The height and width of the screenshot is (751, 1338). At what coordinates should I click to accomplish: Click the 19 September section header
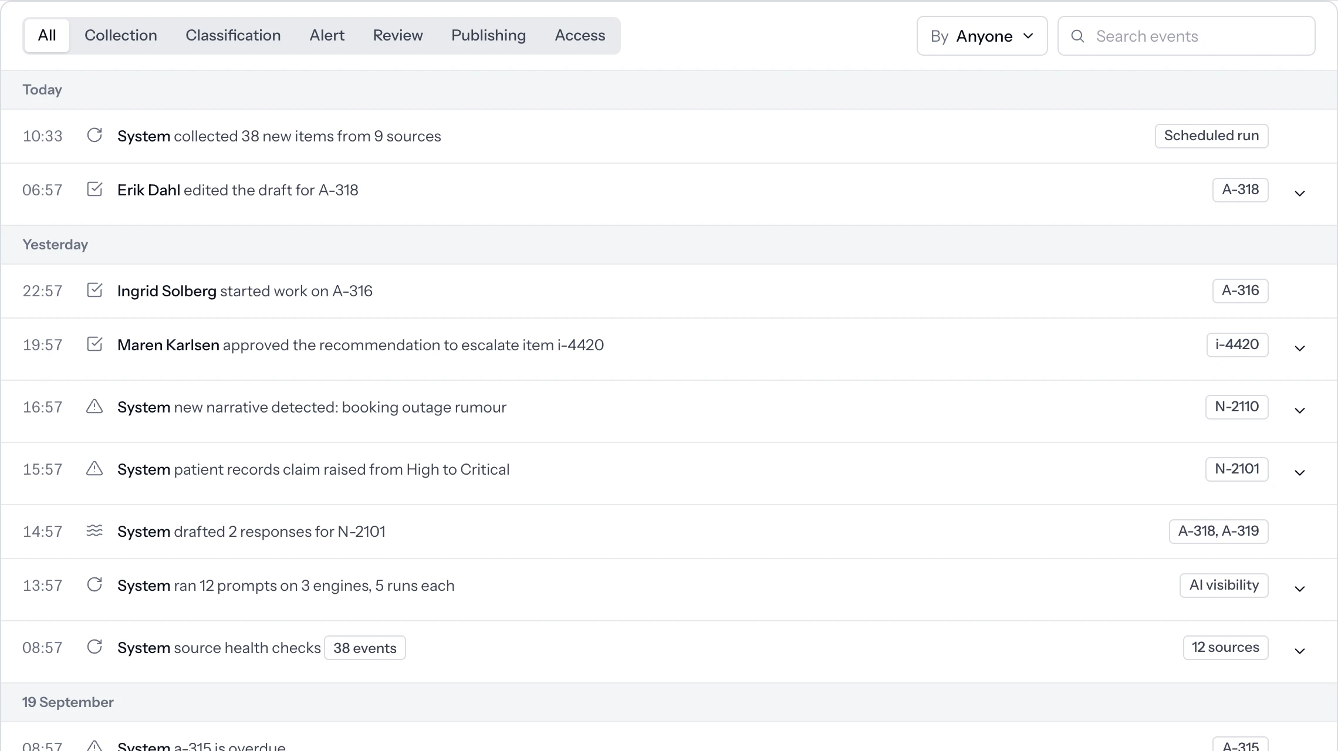[x=669, y=702]
